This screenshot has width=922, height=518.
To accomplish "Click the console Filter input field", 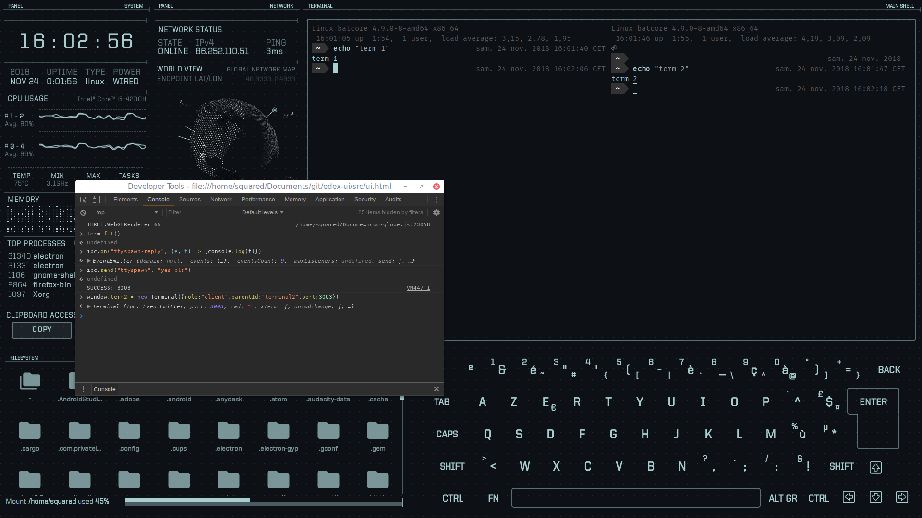I will coord(202,212).
